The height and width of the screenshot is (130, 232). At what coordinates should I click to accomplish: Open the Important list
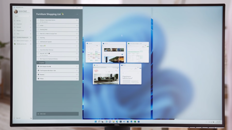[x=23, y=24]
